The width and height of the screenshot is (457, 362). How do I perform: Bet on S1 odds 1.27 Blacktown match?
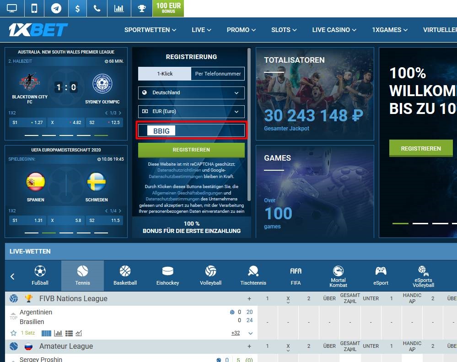[27, 122]
